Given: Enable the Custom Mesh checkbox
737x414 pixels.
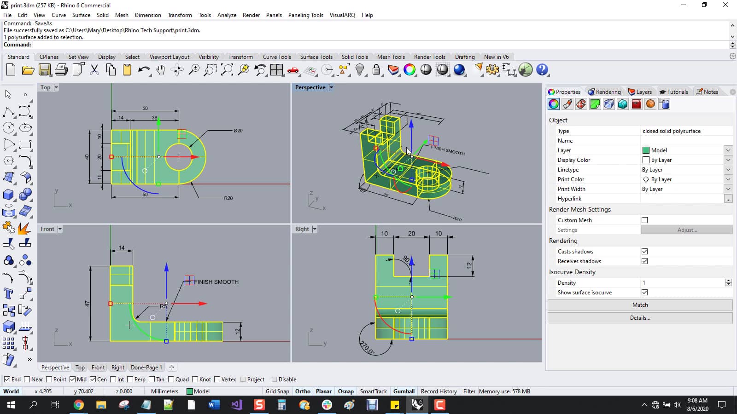Looking at the screenshot, I should [644, 220].
